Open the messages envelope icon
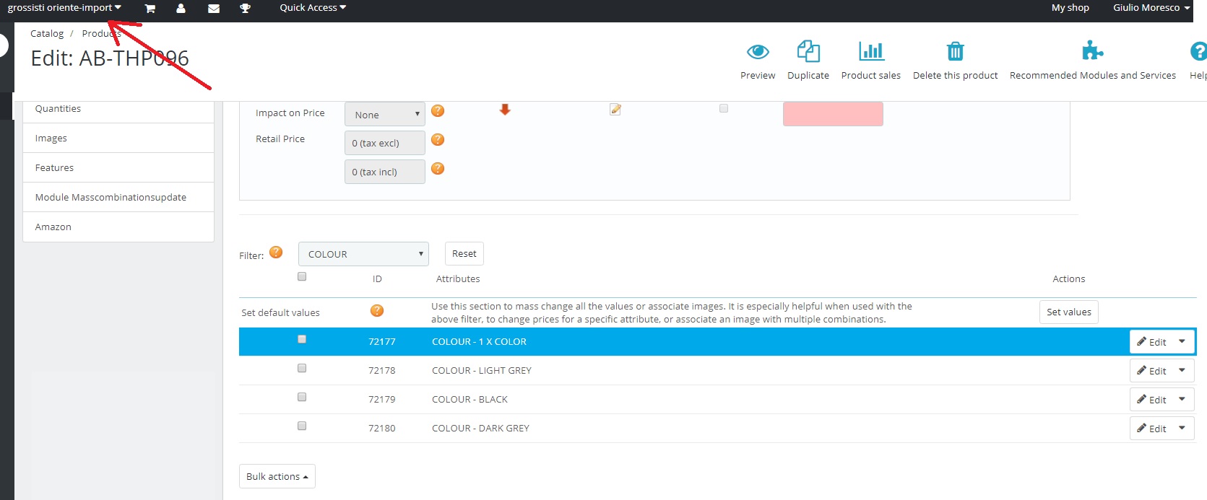 point(214,9)
